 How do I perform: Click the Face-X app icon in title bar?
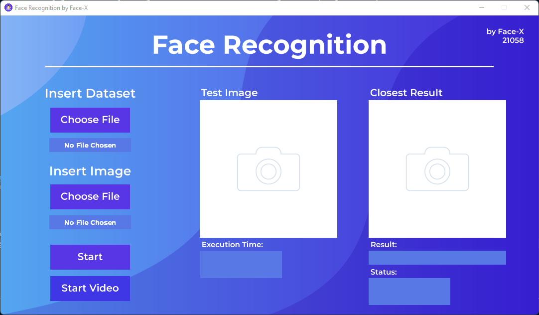tap(8, 7)
